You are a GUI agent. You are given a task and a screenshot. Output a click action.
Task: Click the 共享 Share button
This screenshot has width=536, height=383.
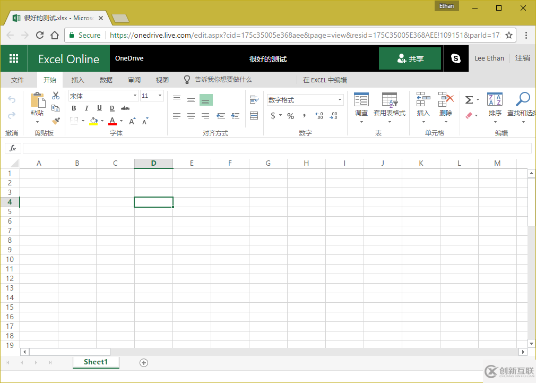click(410, 58)
